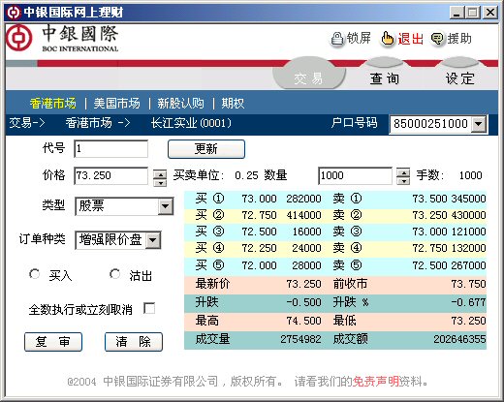Image resolution: width=504 pixels, height=402 pixels.
Task: Select 美国市场 in the market menu
Action: pyautogui.click(x=116, y=104)
